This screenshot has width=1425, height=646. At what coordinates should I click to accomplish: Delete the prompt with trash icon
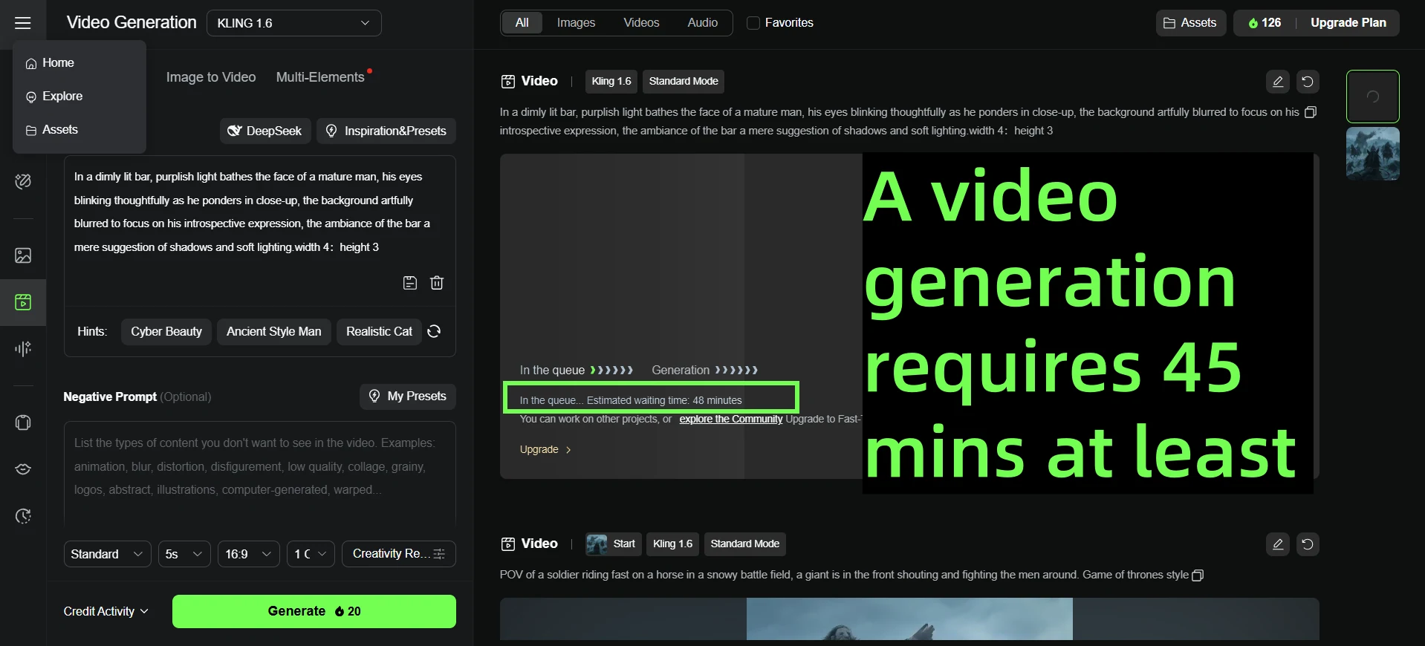click(437, 283)
